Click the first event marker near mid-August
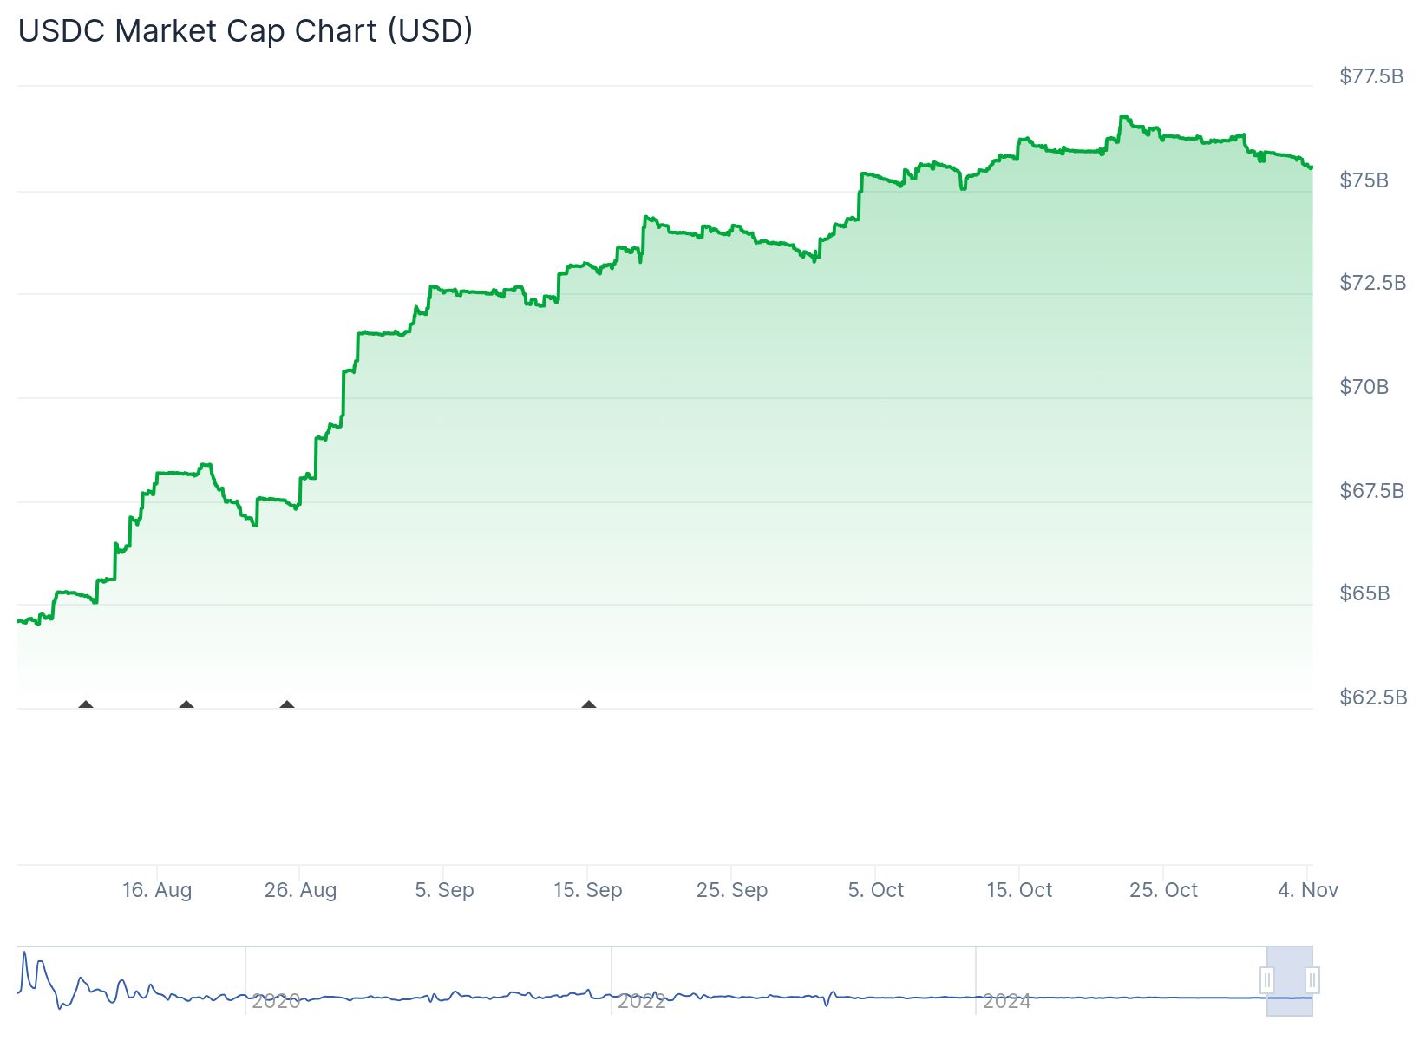Image resolution: width=1426 pixels, height=1041 pixels. click(85, 704)
